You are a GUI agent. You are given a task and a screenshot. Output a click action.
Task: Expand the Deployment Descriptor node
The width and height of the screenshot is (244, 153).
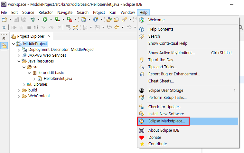[x=19, y=50]
